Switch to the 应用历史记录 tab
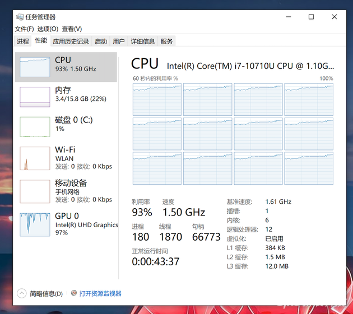Screen dimensions: 353x314 coord(71,41)
